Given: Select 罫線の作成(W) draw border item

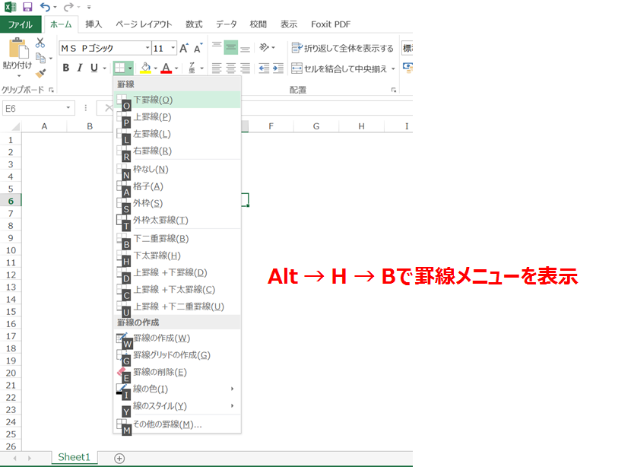Looking at the screenshot, I should pos(177,338).
